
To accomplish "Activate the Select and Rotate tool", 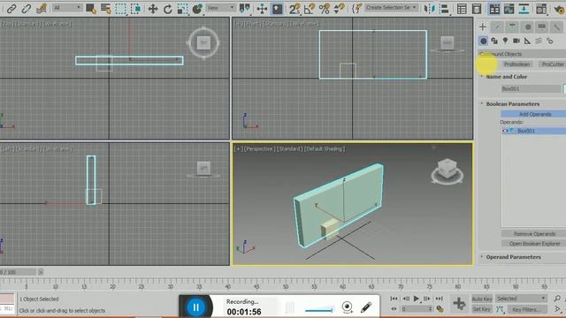I will tap(167, 9).
